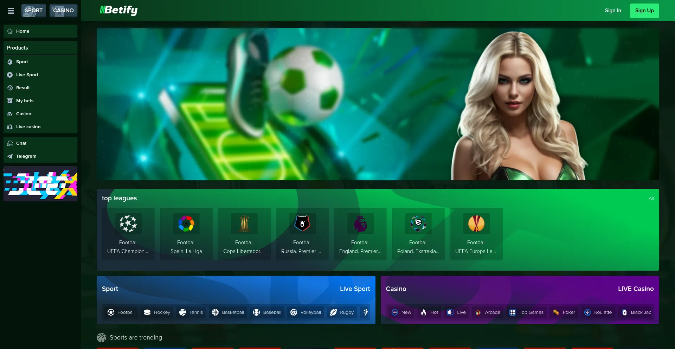Open the Russia Premier League bear icon
The height and width of the screenshot is (349, 675).
pyautogui.click(x=302, y=224)
